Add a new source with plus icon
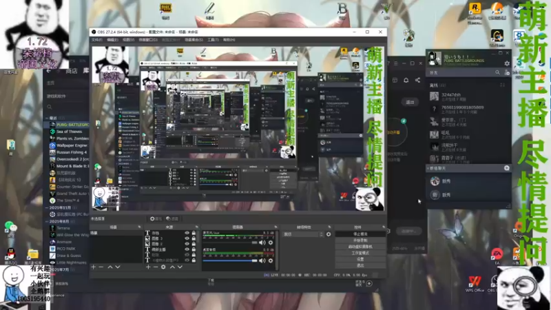This screenshot has height=310, width=551. click(x=148, y=267)
